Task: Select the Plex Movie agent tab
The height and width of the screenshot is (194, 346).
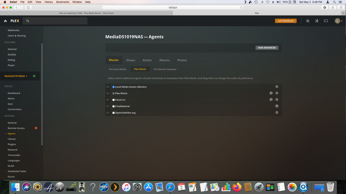Action: 140,69
